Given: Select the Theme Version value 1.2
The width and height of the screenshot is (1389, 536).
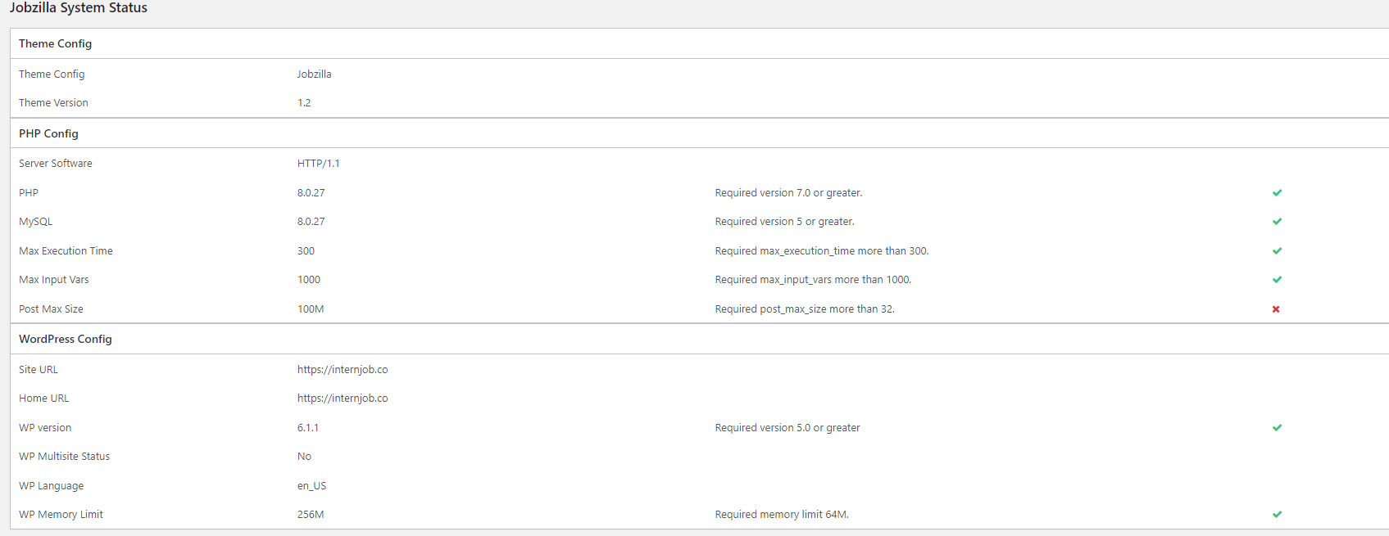Looking at the screenshot, I should (x=304, y=103).
